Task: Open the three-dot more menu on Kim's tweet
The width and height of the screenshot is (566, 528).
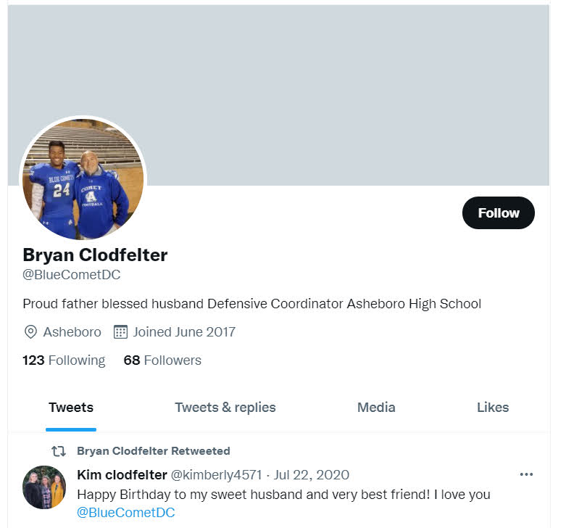Action: click(x=526, y=474)
